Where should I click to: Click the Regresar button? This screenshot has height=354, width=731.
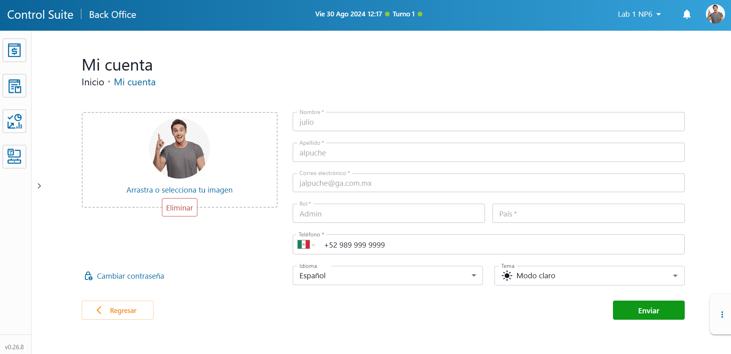coord(118,310)
